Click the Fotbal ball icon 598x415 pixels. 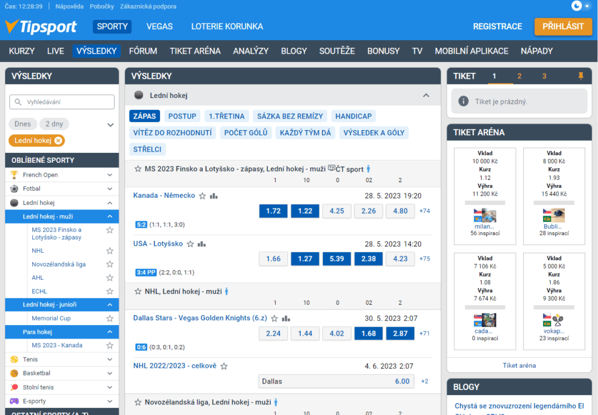click(x=14, y=189)
